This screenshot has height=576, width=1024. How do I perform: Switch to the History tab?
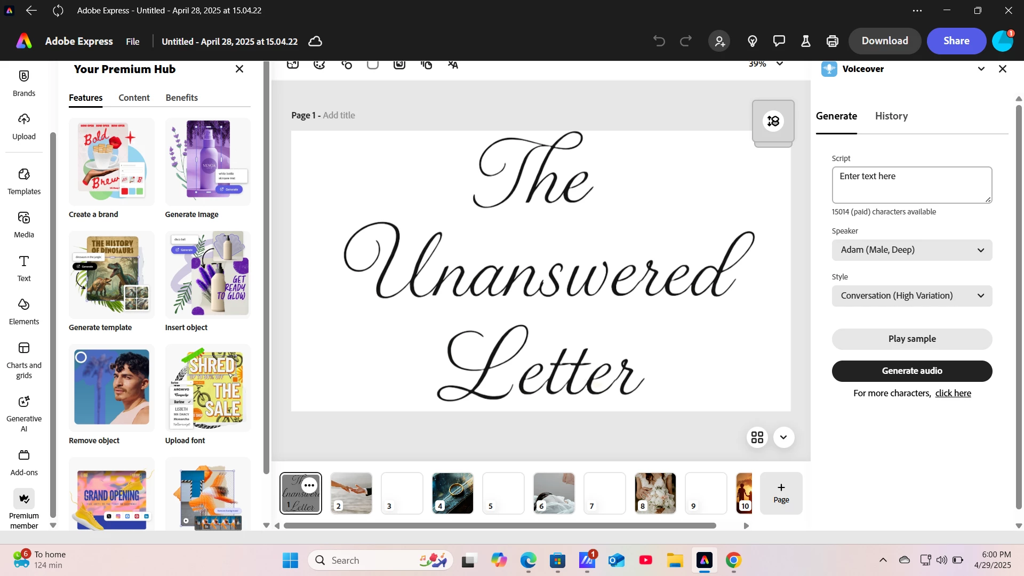891,116
